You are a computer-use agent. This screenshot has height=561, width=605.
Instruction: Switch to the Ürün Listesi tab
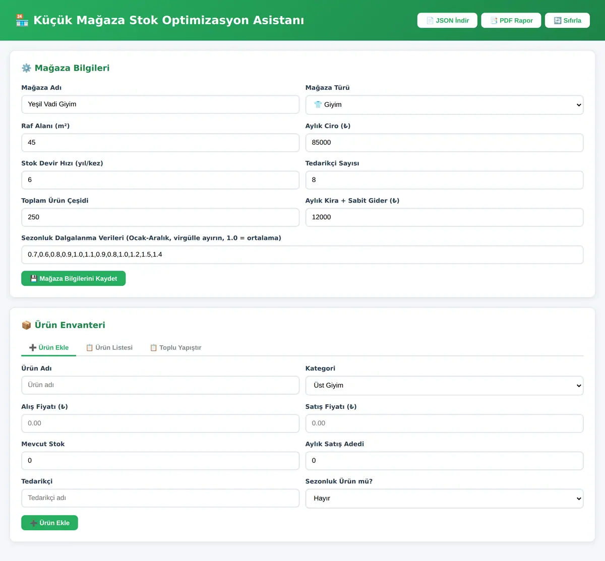click(x=109, y=347)
